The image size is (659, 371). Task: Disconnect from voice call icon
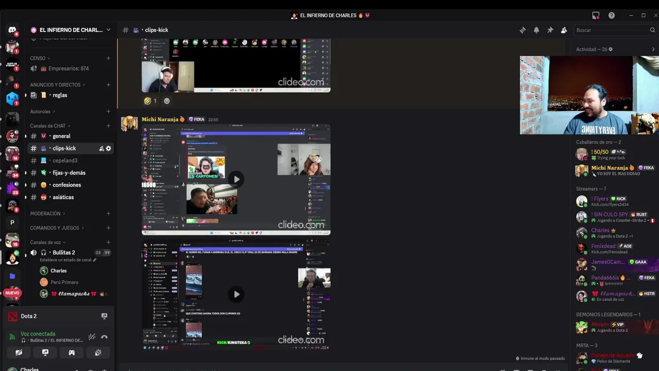(105, 337)
